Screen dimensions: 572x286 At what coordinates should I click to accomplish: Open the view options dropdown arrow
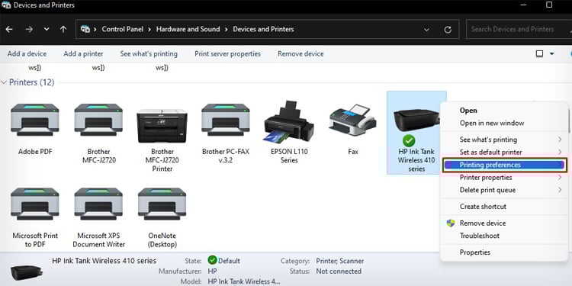551,53
